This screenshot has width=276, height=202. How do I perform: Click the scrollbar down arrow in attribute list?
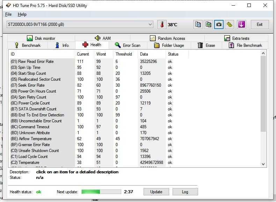coord(263,164)
